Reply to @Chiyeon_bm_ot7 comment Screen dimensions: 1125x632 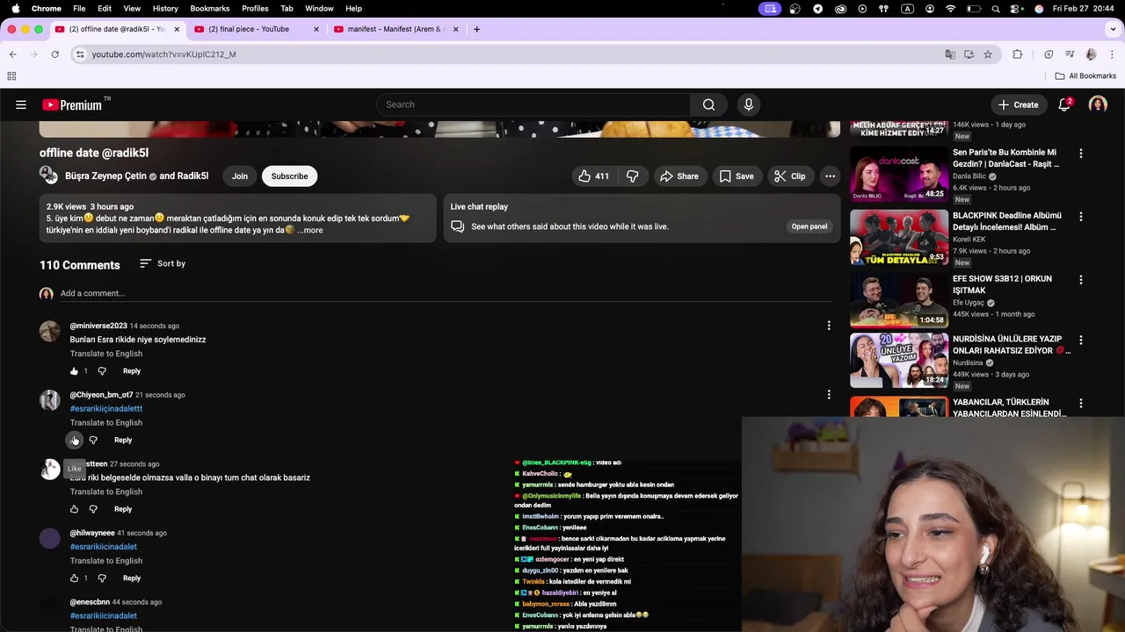(123, 440)
